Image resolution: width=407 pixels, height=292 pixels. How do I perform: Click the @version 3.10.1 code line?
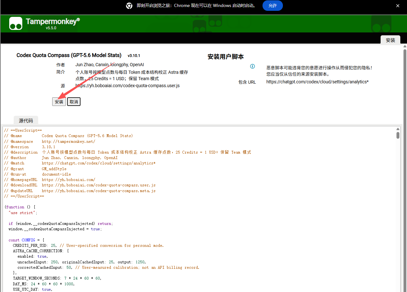point(30,147)
